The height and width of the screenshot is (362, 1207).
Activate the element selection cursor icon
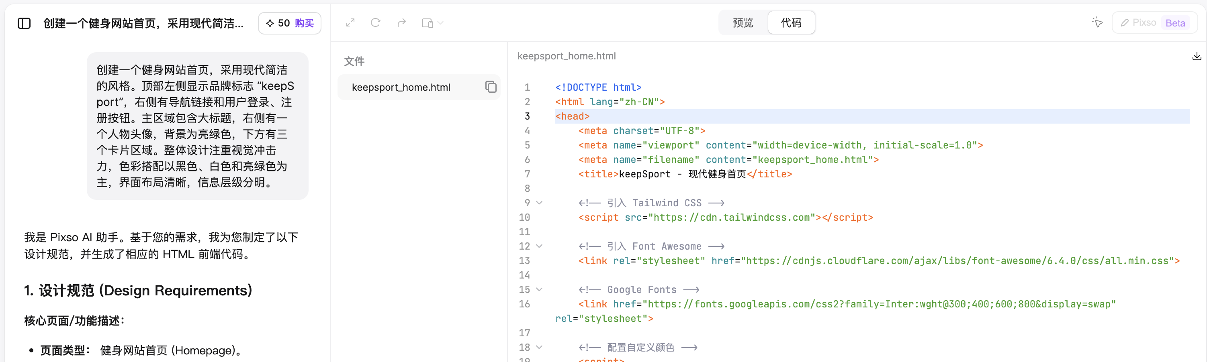coord(1097,22)
